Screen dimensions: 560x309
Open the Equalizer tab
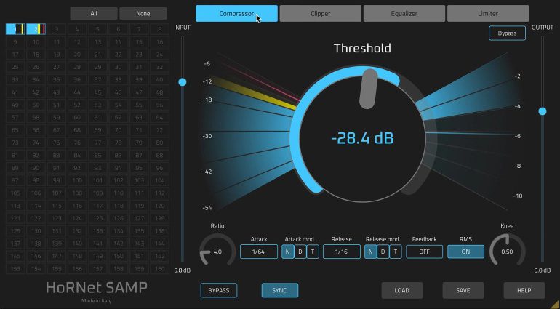tap(404, 13)
